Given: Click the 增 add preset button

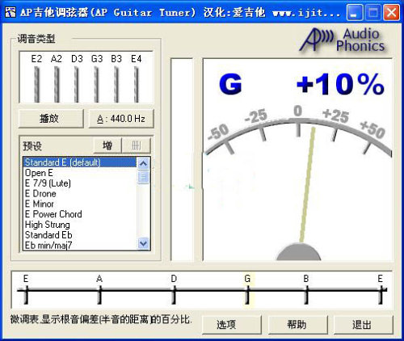Looking at the screenshot, I should pyautogui.click(x=107, y=145).
